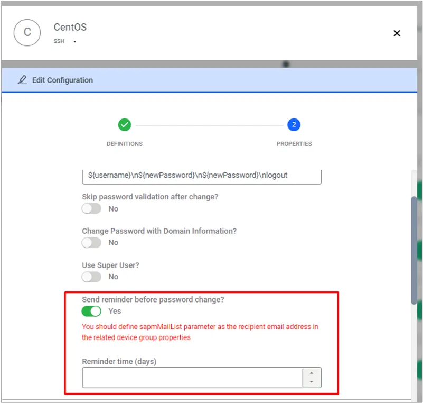The height and width of the screenshot is (403, 423).
Task: Toggle Change Password with Domain Information
Action: click(92, 243)
